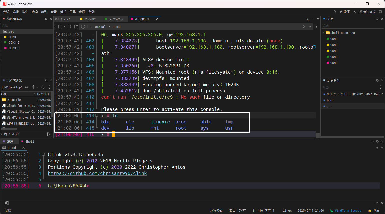This screenshot has width=385, height=214.
Task: Close the 4.COM3:3 tab
Action: [x=157, y=19]
